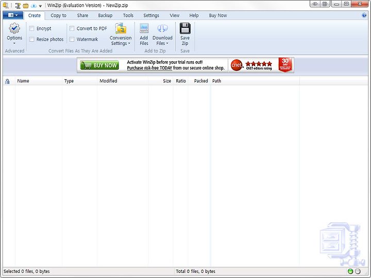Click the gray status indicator light
The height and width of the screenshot is (278, 371).
pyautogui.click(x=358, y=271)
